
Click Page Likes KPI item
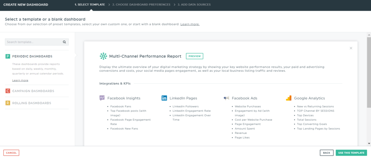pyautogui.click(x=242, y=137)
